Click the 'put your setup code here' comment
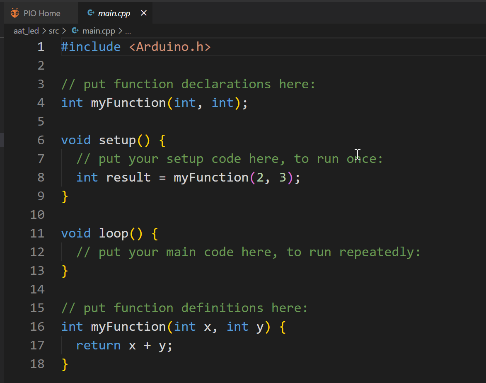The height and width of the screenshot is (383, 486). (230, 159)
